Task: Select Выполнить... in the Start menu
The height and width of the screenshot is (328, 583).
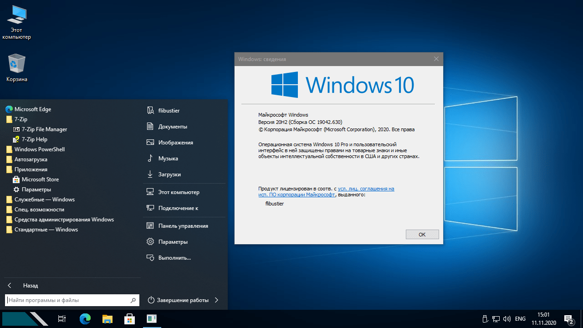Action: click(x=174, y=257)
